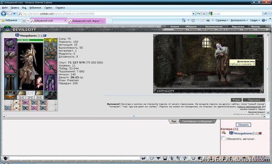
Task: Open the right-hand sword weapon slot
Action: point(50,67)
